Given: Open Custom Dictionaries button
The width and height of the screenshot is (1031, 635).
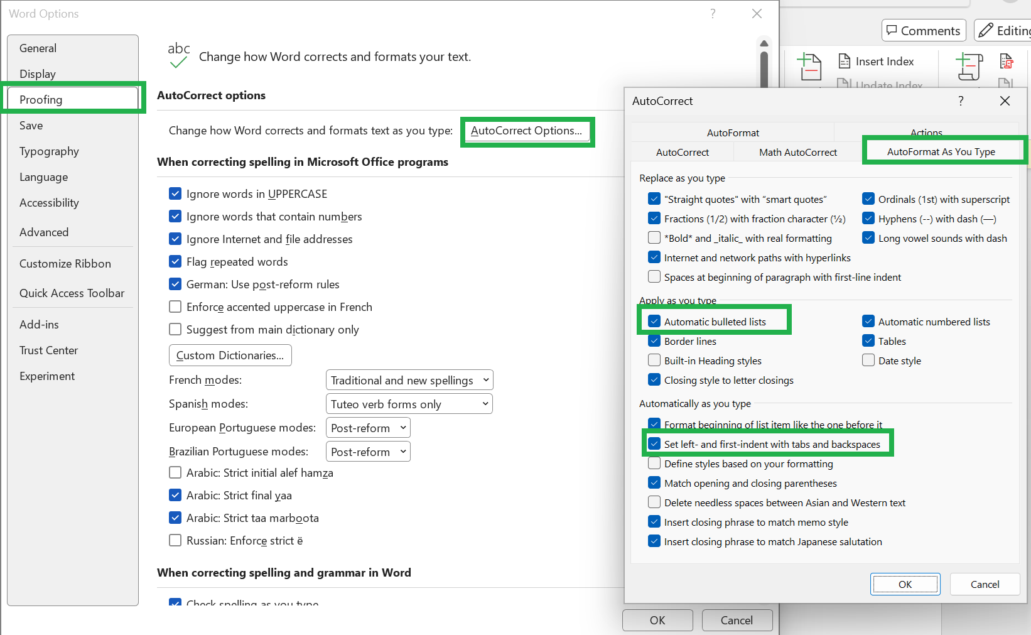Looking at the screenshot, I should coord(230,355).
